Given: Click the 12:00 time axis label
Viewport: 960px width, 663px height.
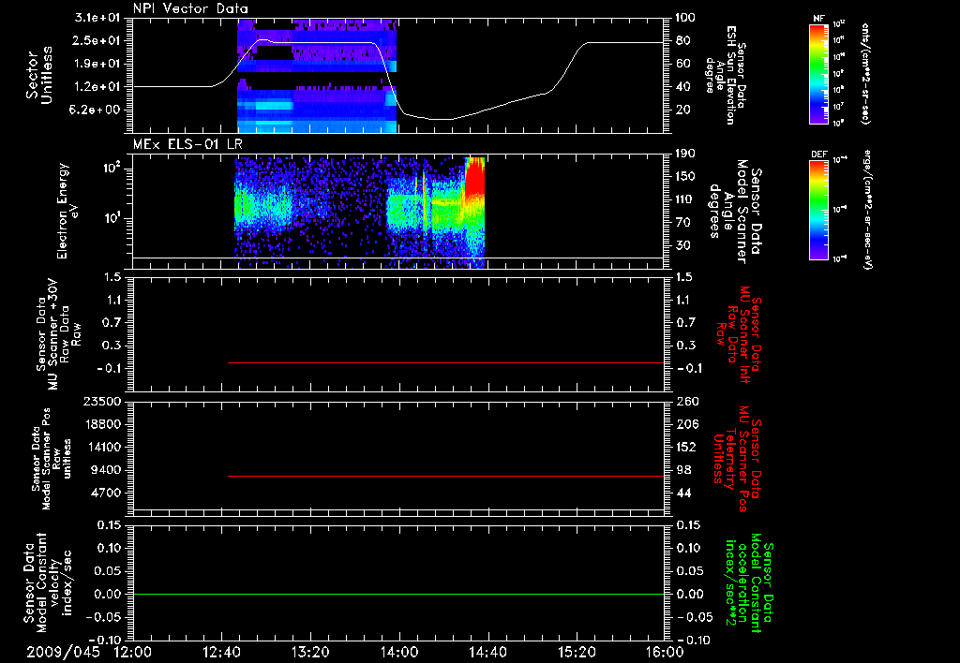Looking at the screenshot, I should pyautogui.click(x=133, y=652).
